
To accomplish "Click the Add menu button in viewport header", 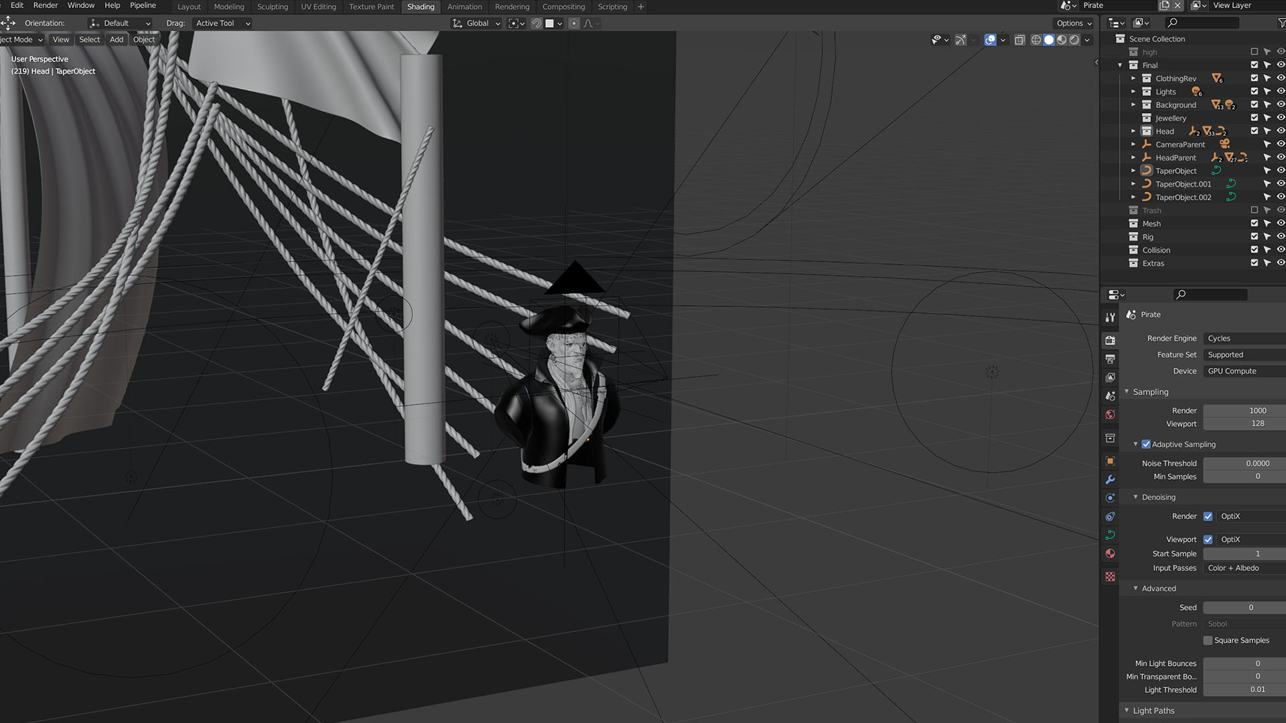I will 117,39.
